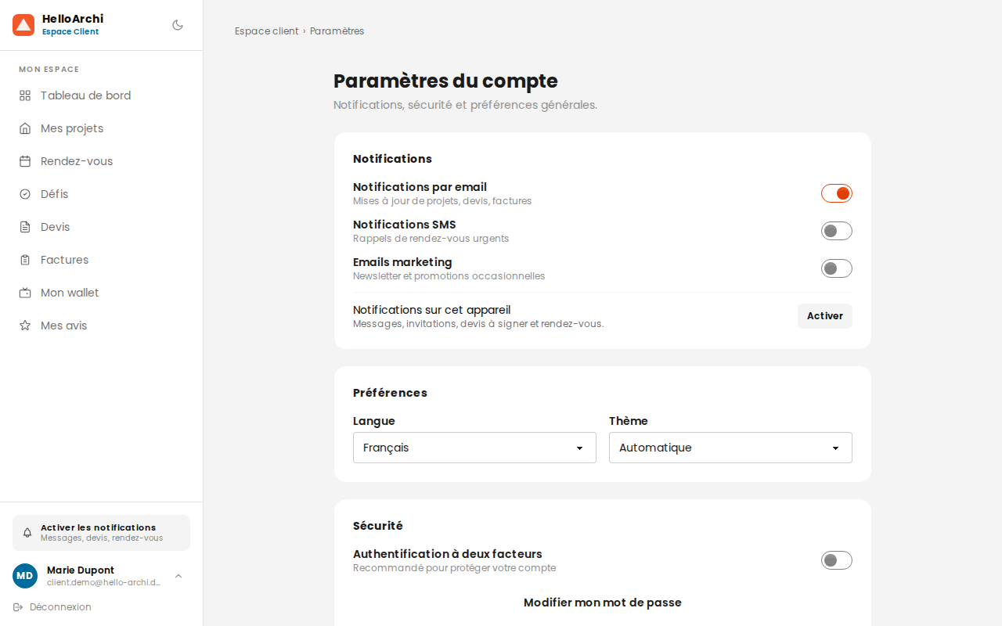View Mes avis page
Image resolution: width=1002 pixels, height=626 pixels.
pyautogui.click(x=102, y=326)
